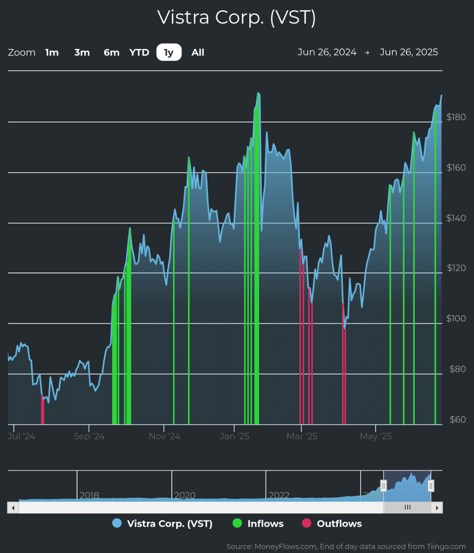
Task: Click the Jan '25 axis label
Action: (235, 436)
